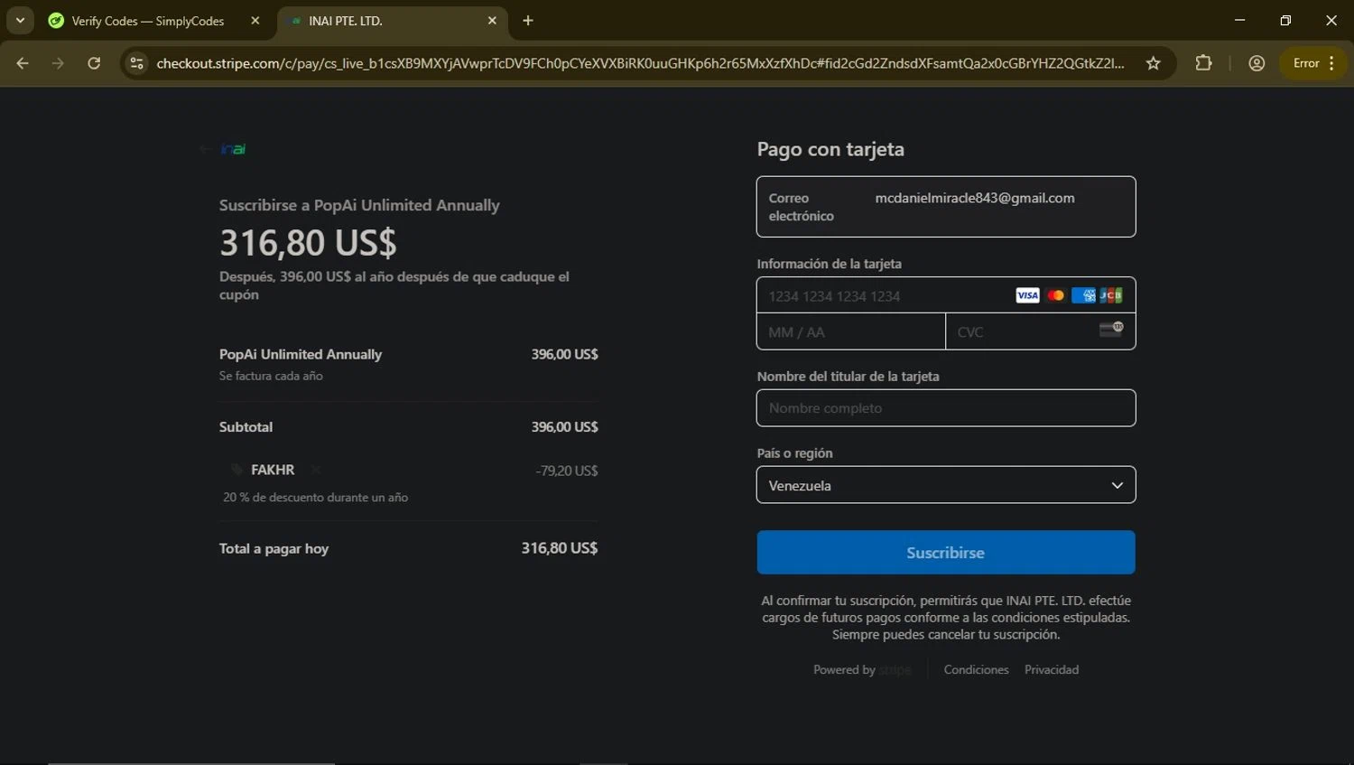Bookmark this page with the star icon
This screenshot has height=765, width=1354.
click(1153, 63)
